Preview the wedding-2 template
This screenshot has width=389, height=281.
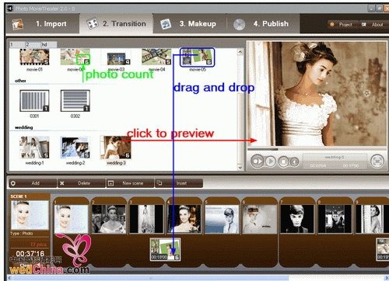[x=75, y=147]
